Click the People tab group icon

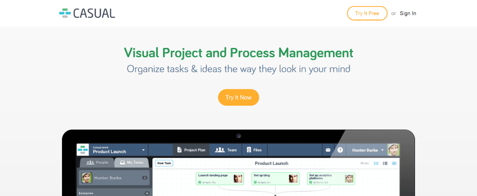click(90, 162)
